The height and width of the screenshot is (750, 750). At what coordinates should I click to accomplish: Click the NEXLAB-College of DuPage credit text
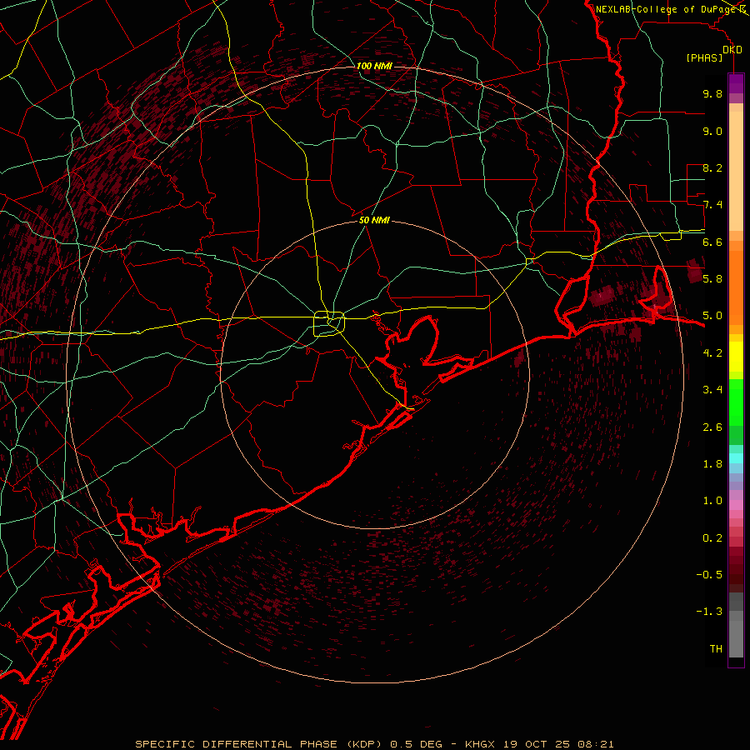[x=665, y=9]
